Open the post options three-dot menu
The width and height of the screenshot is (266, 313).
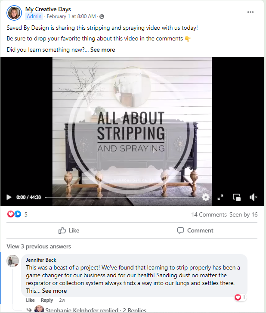coord(251,12)
